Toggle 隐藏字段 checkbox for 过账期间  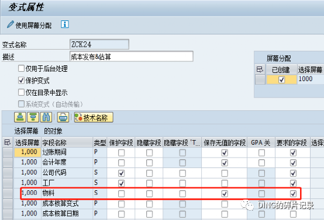click(x=149, y=153)
